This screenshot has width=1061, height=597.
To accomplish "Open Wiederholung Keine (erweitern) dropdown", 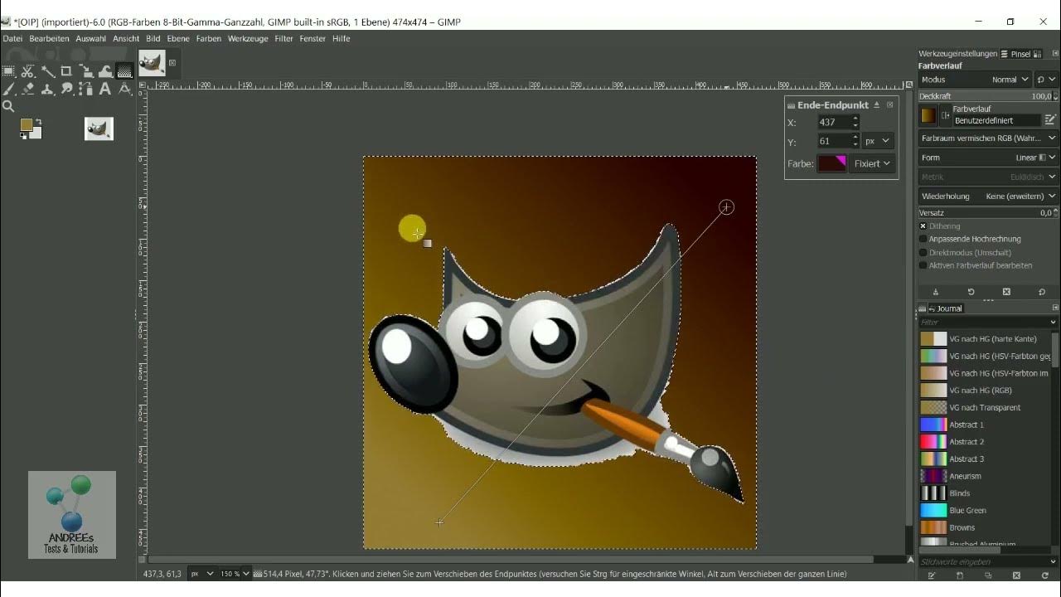I will click(988, 197).
